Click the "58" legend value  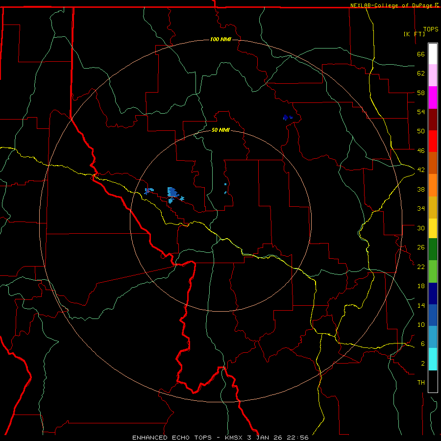[421, 93]
